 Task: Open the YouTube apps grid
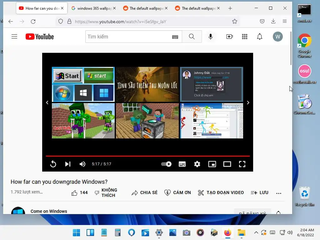coord(244,37)
